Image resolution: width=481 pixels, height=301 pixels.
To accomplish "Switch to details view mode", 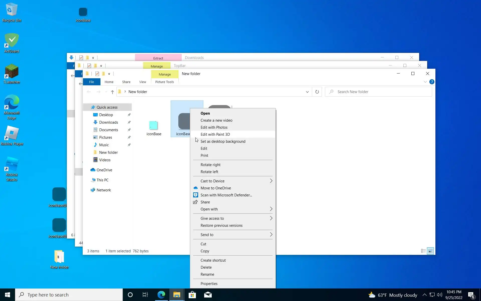I will click(x=423, y=251).
